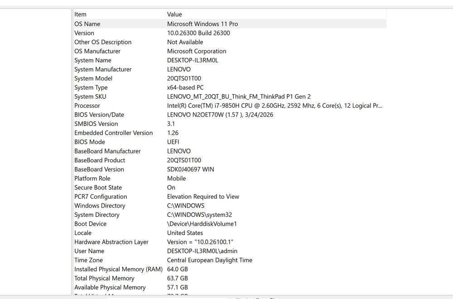Viewport: 453px width, 299px height.
Task: Click the "BaseBoard Manufacturer" item label
Action: click(107, 151)
